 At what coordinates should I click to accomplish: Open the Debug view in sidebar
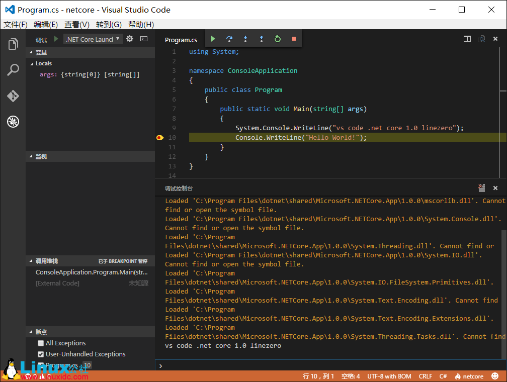point(13,122)
